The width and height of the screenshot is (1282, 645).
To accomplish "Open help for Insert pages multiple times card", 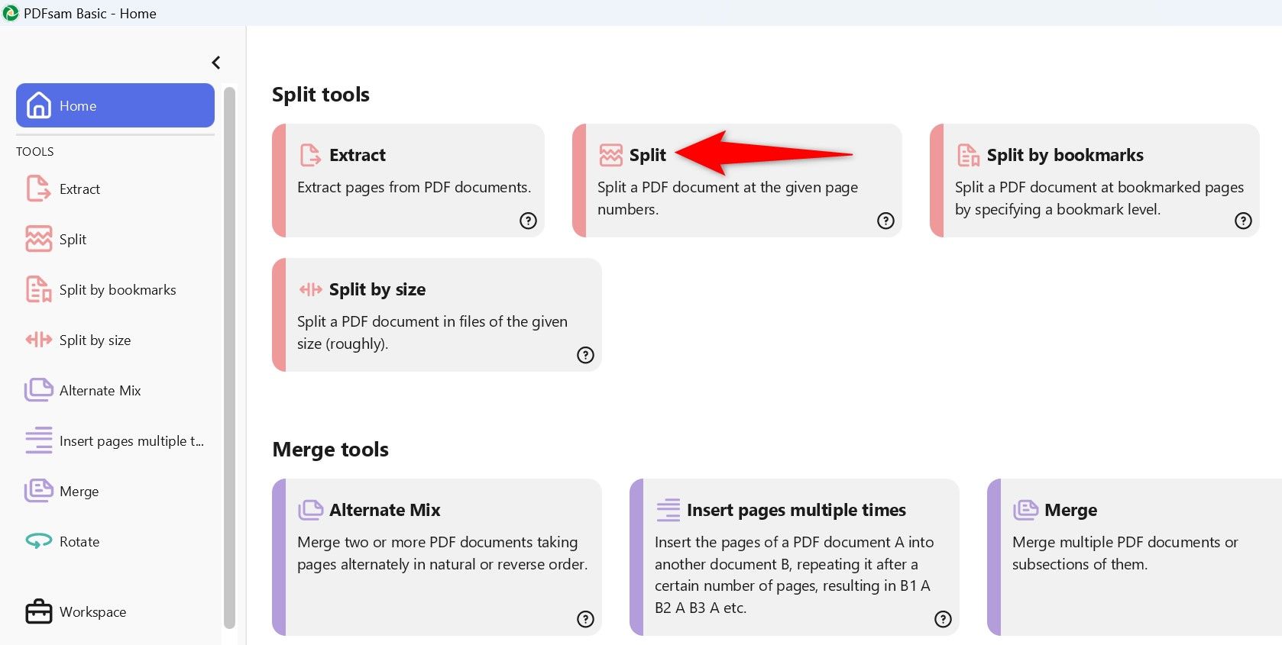I will tap(943, 619).
